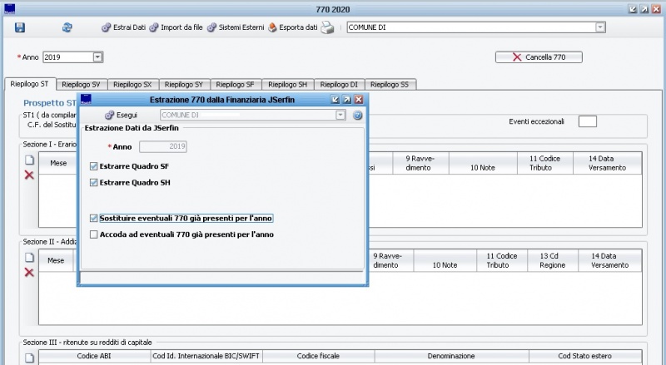Click 9 Ravvedimento header in Sezione I

tap(420, 163)
